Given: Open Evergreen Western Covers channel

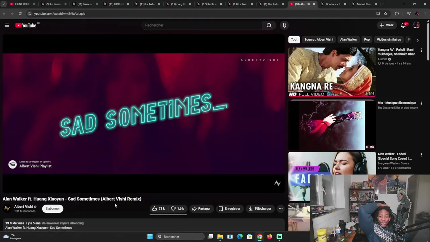Looking at the screenshot, I should pyautogui.click(x=393, y=163).
